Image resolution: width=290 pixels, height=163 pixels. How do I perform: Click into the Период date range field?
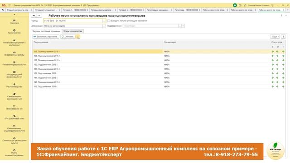(73, 21)
